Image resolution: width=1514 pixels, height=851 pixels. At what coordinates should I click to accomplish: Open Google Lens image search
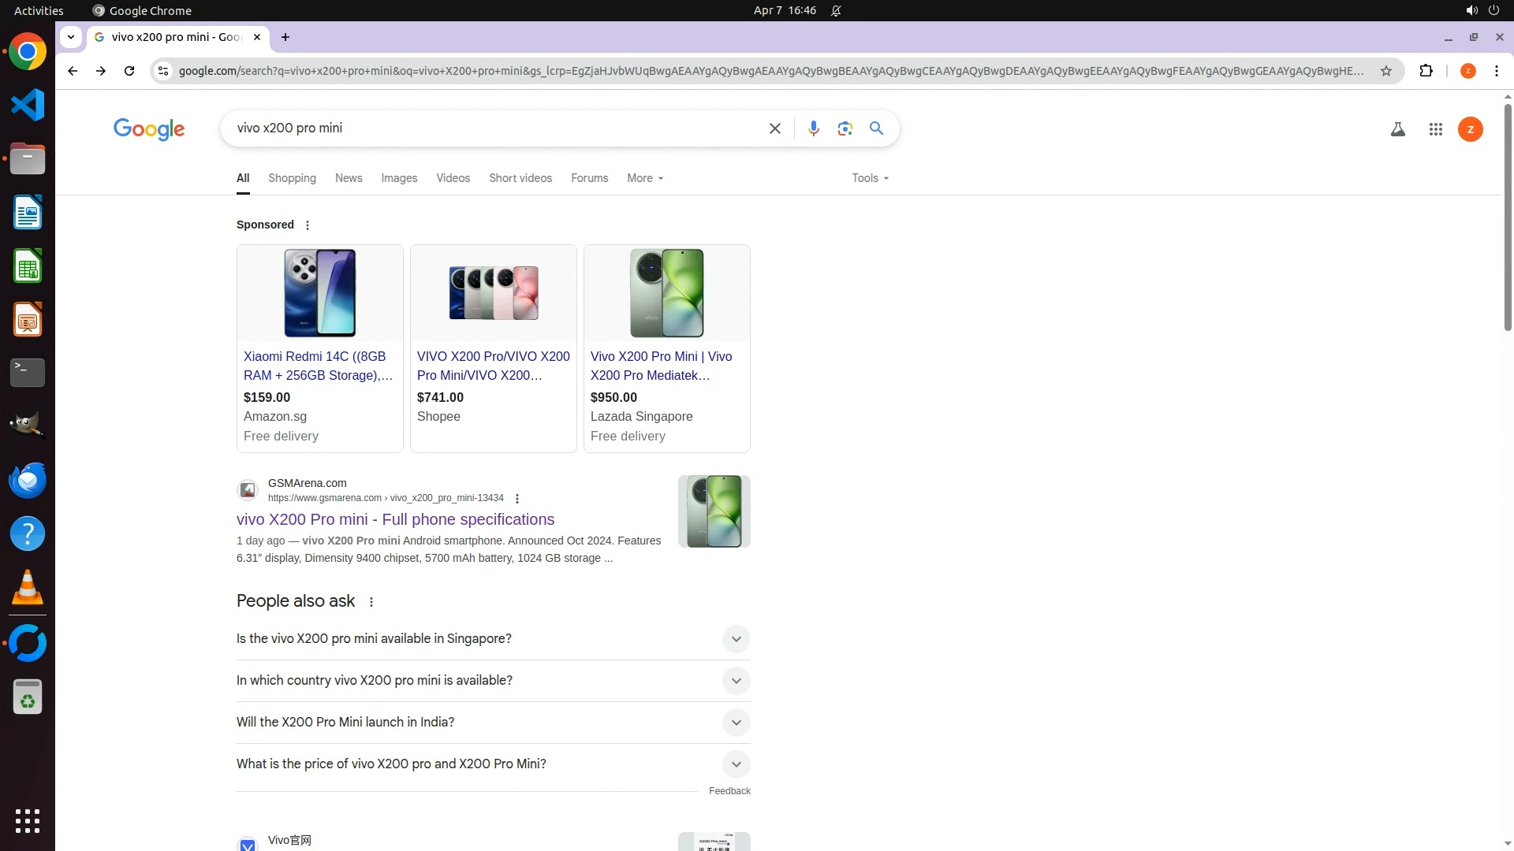pyautogui.click(x=845, y=128)
